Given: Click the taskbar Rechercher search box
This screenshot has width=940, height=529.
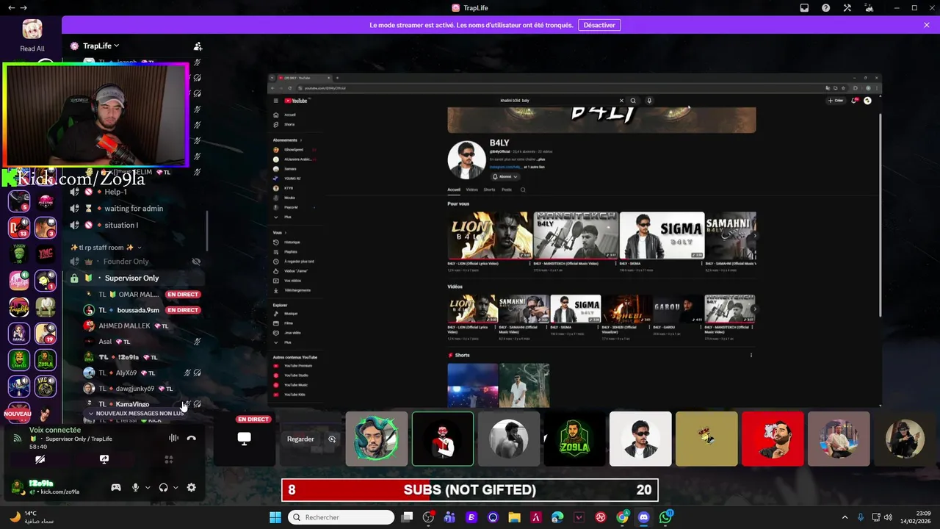Looking at the screenshot, I should (341, 517).
